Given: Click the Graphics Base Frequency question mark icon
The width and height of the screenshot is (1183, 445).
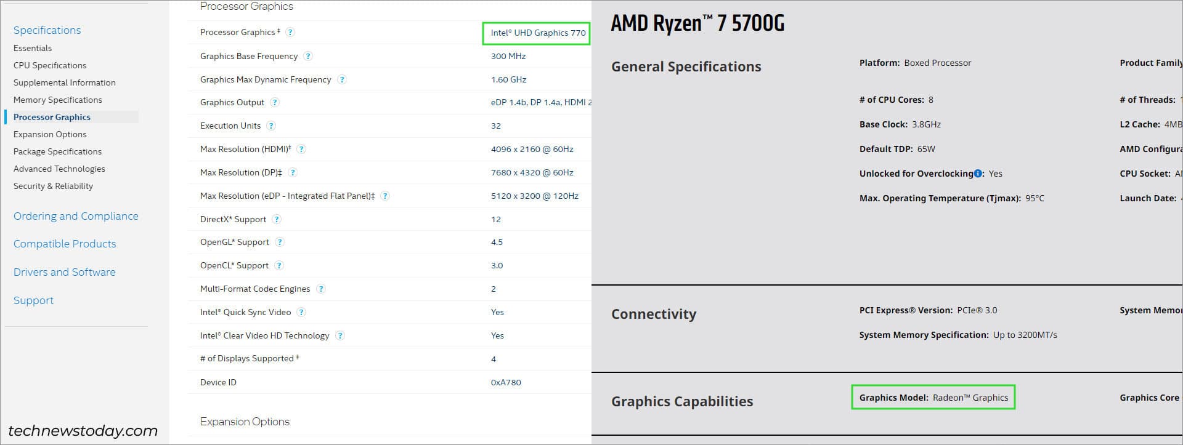Looking at the screenshot, I should pos(307,56).
